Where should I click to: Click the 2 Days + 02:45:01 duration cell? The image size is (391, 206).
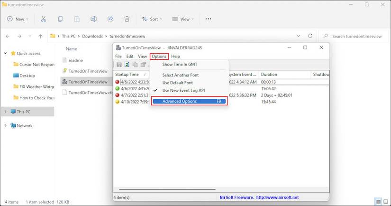tap(276, 95)
